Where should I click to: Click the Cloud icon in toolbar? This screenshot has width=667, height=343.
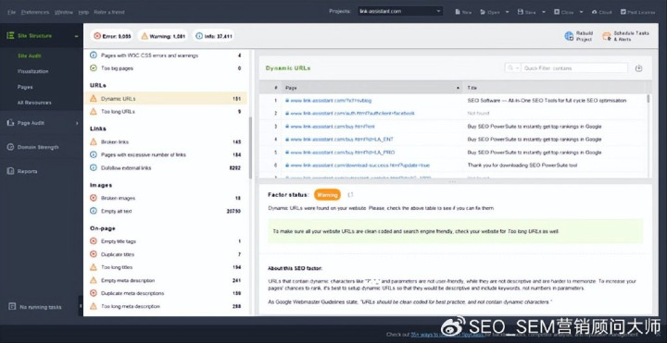(594, 12)
